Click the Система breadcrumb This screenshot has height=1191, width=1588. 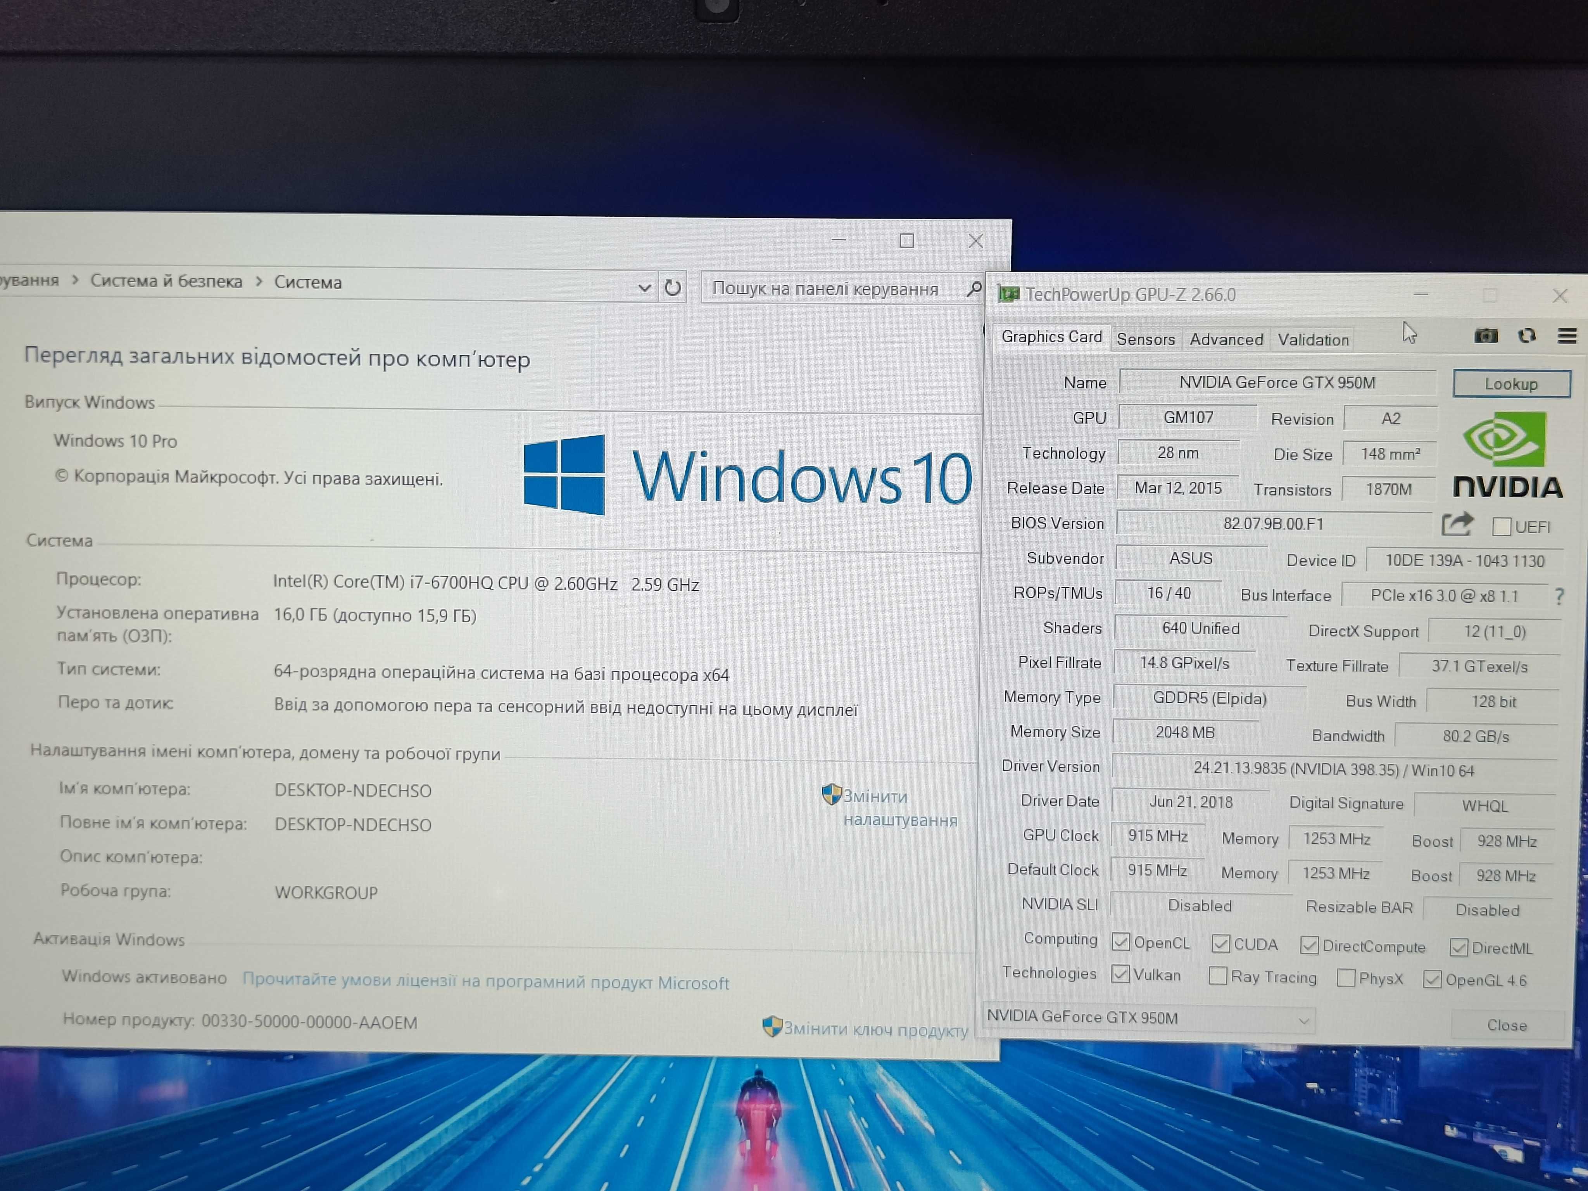click(x=308, y=282)
